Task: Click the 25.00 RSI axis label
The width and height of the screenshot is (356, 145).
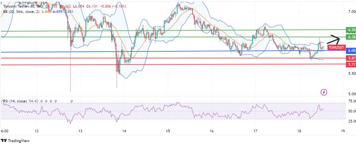Action: point(351,121)
